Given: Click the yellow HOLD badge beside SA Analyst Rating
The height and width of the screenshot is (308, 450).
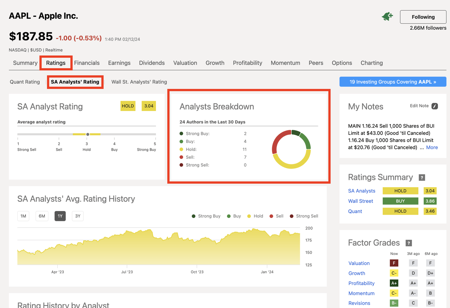Looking at the screenshot, I should (x=128, y=106).
